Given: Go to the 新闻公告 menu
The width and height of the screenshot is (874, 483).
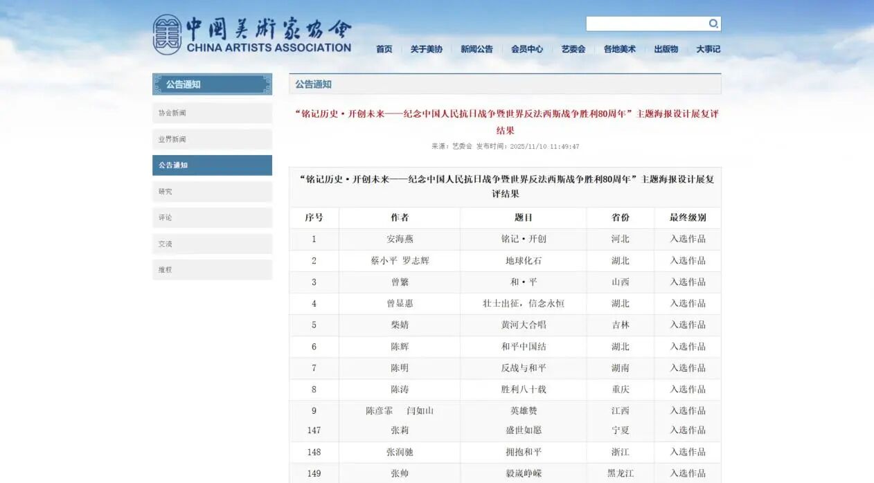Looking at the screenshot, I should tap(476, 49).
